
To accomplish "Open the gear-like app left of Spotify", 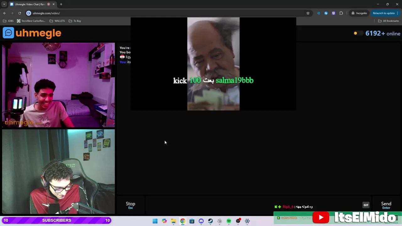I will (x=220, y=221).
